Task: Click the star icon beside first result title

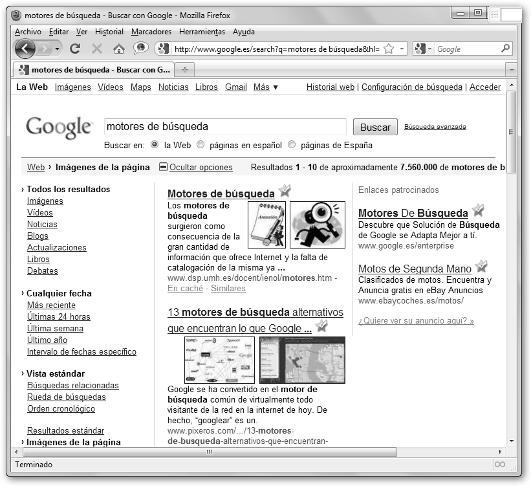Action: pyautogui.click(x=285, y=192)
